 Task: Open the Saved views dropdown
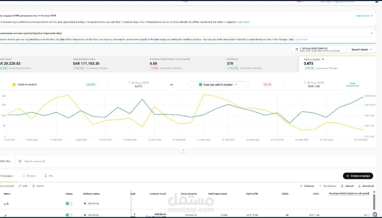(x=361, y=50)
